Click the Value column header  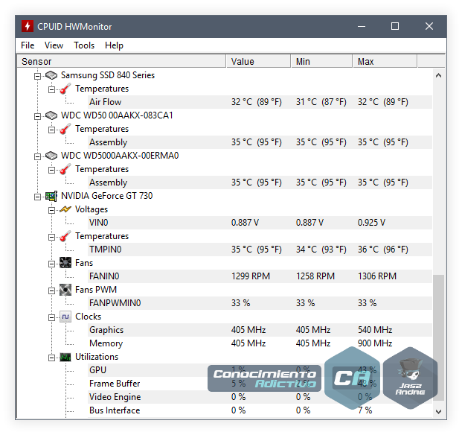[x=258, y=61]
